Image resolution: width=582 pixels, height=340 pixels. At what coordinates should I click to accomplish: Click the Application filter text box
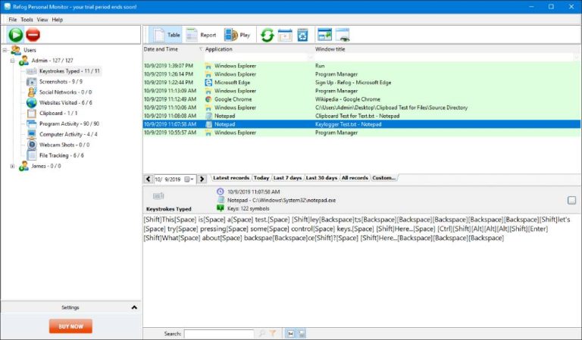coord(255,58)
